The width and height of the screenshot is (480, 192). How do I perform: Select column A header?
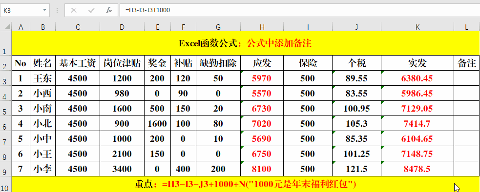21,27
